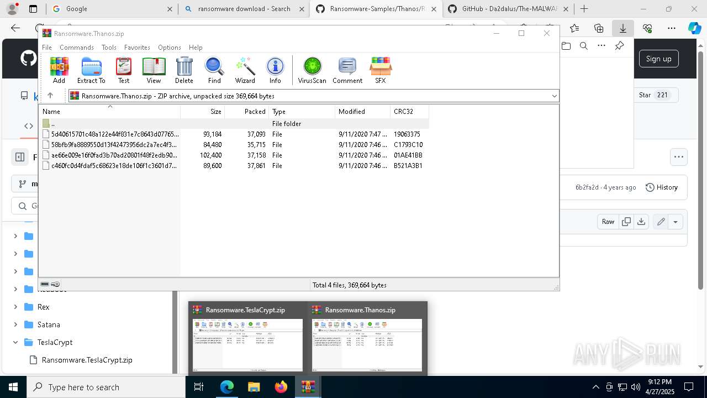This screenshot has width=707, height=398.
Task: Open archive Info toolbar icon
Action: tap(275, 70)
